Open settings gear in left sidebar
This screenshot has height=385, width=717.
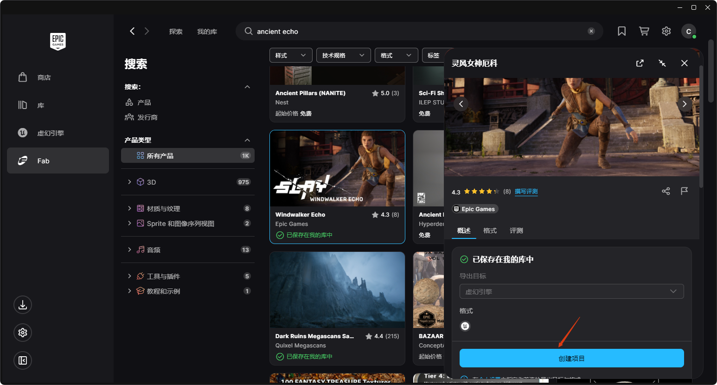[x=23, y=333]
